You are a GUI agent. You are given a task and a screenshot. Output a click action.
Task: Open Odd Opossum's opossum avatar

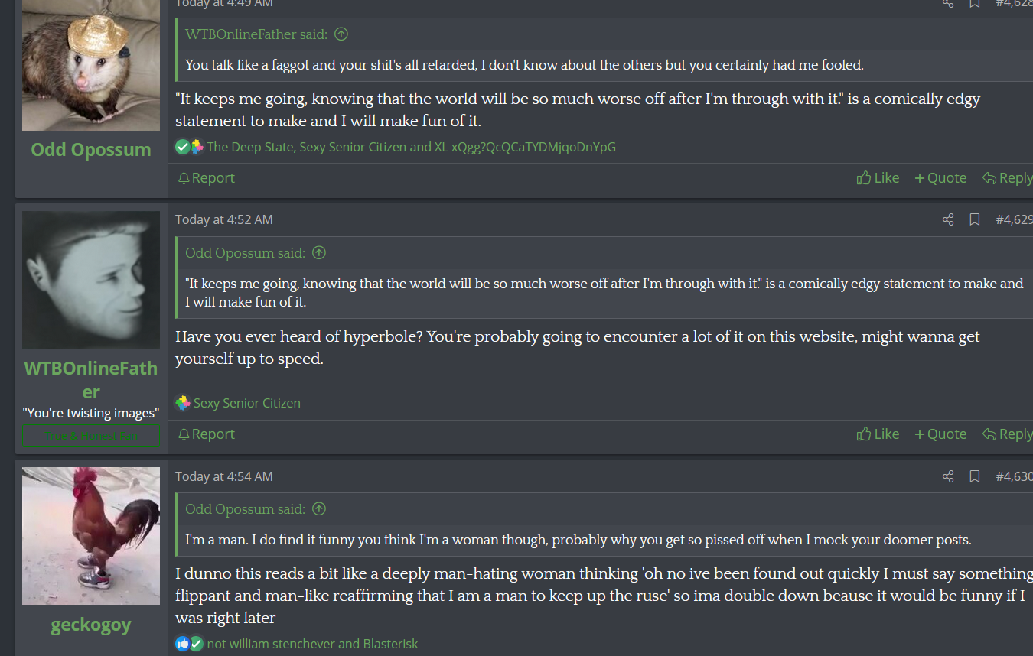[x=91, y=65]
